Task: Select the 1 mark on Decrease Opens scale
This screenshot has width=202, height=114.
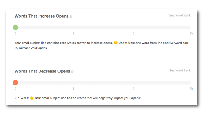Action: [73, 89]
